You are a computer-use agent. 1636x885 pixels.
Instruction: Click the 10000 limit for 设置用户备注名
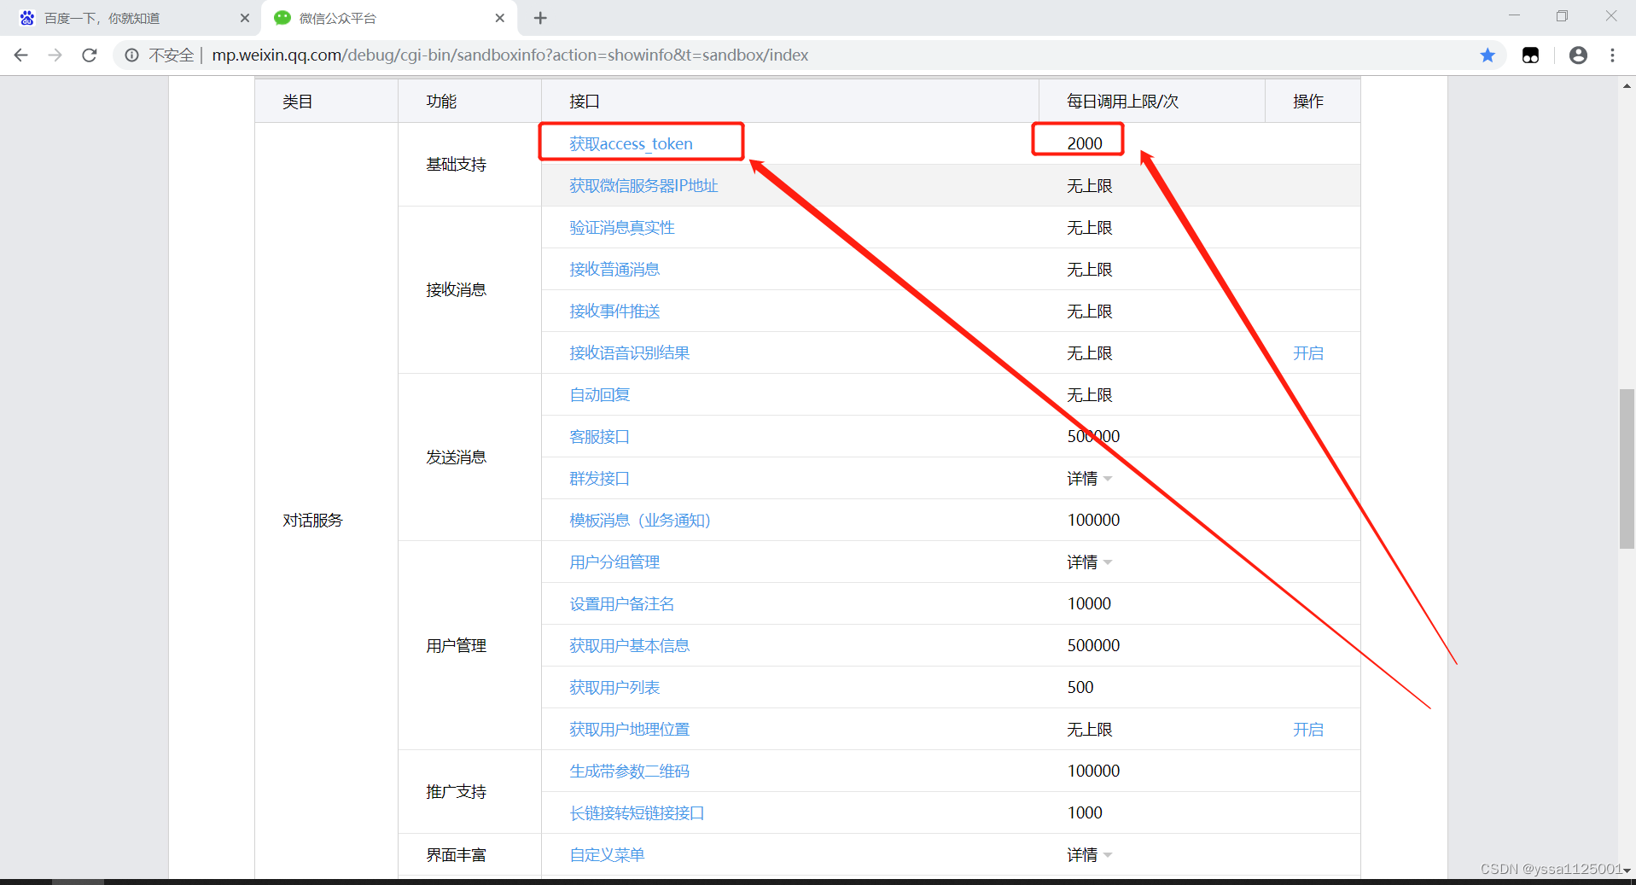(1089, 604)
